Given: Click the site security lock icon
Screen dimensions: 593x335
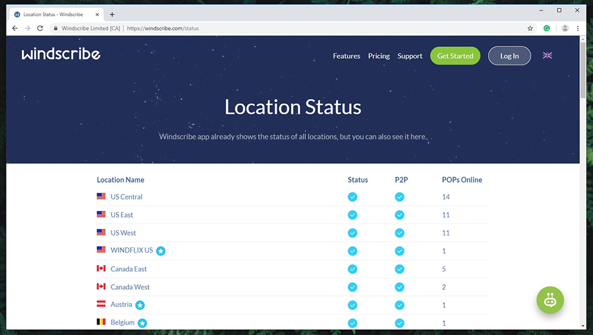Looking at the screenshot, I should point(56,28).
